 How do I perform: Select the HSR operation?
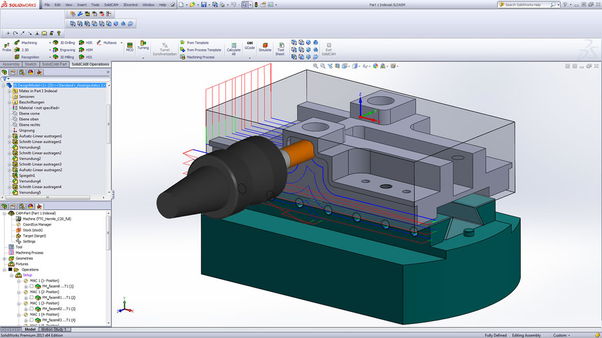(86, 43)
